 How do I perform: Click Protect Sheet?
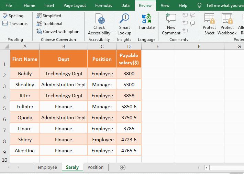(209, 24)
